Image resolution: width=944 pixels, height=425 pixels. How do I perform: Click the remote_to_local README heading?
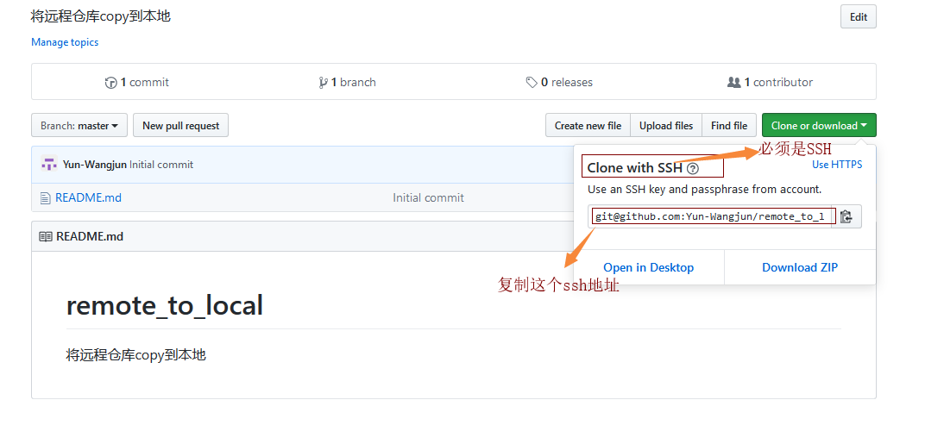[x=164, y=305]
